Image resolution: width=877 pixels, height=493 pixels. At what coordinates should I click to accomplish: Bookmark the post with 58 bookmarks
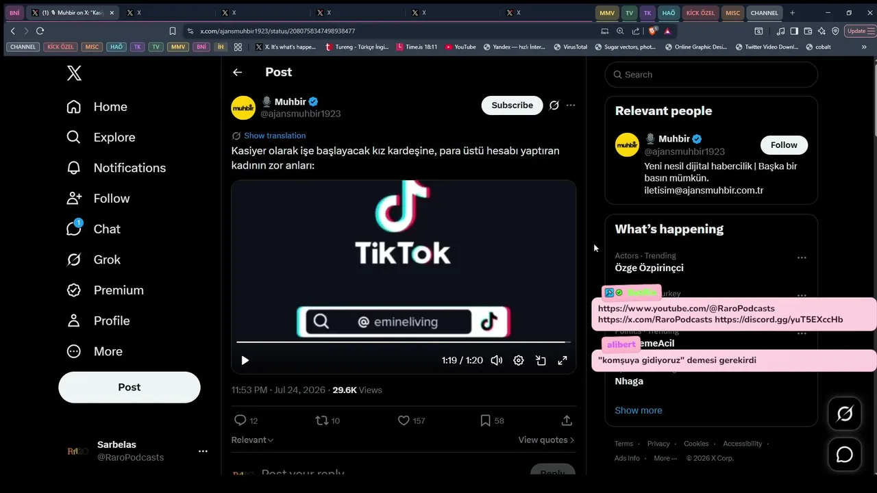486,420
